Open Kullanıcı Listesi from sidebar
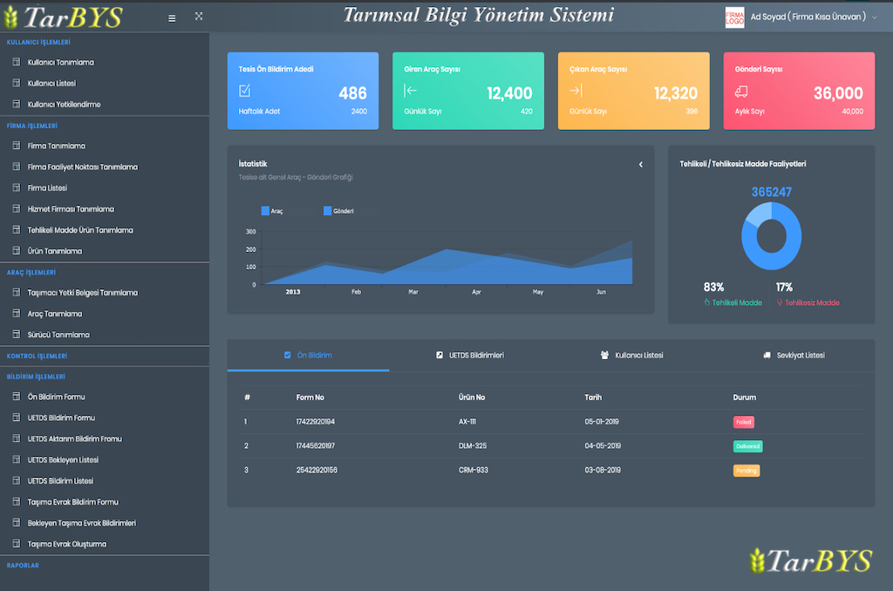The width and height of the screenshot is (893, 591). click(51, 83)
